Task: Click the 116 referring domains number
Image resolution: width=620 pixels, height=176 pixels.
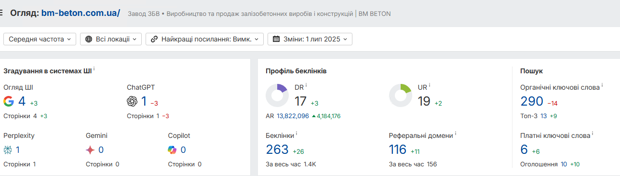Action: pos(398,150)
